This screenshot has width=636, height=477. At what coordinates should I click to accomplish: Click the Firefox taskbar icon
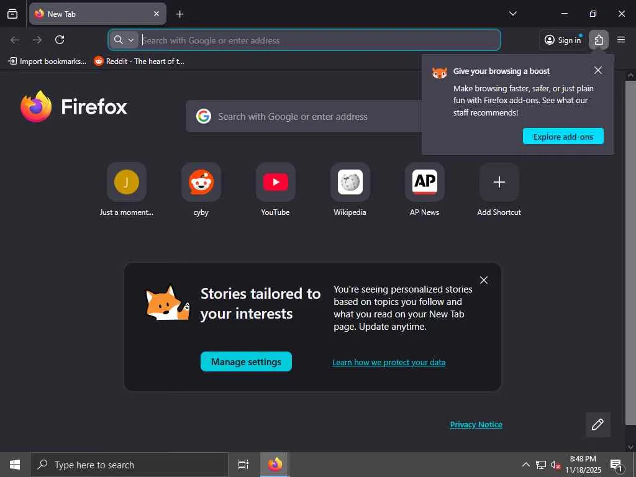[x=275, y=465]
